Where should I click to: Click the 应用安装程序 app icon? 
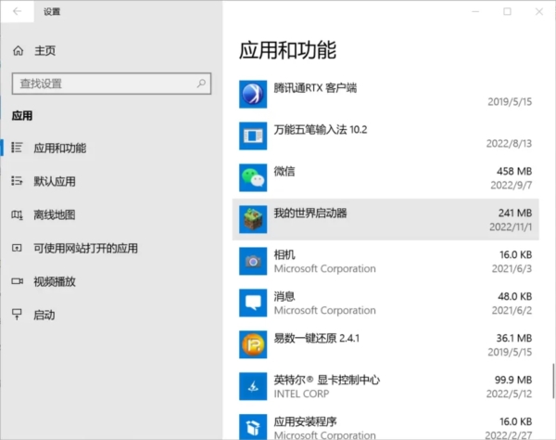pyautogui.click(x=253, y=427)
